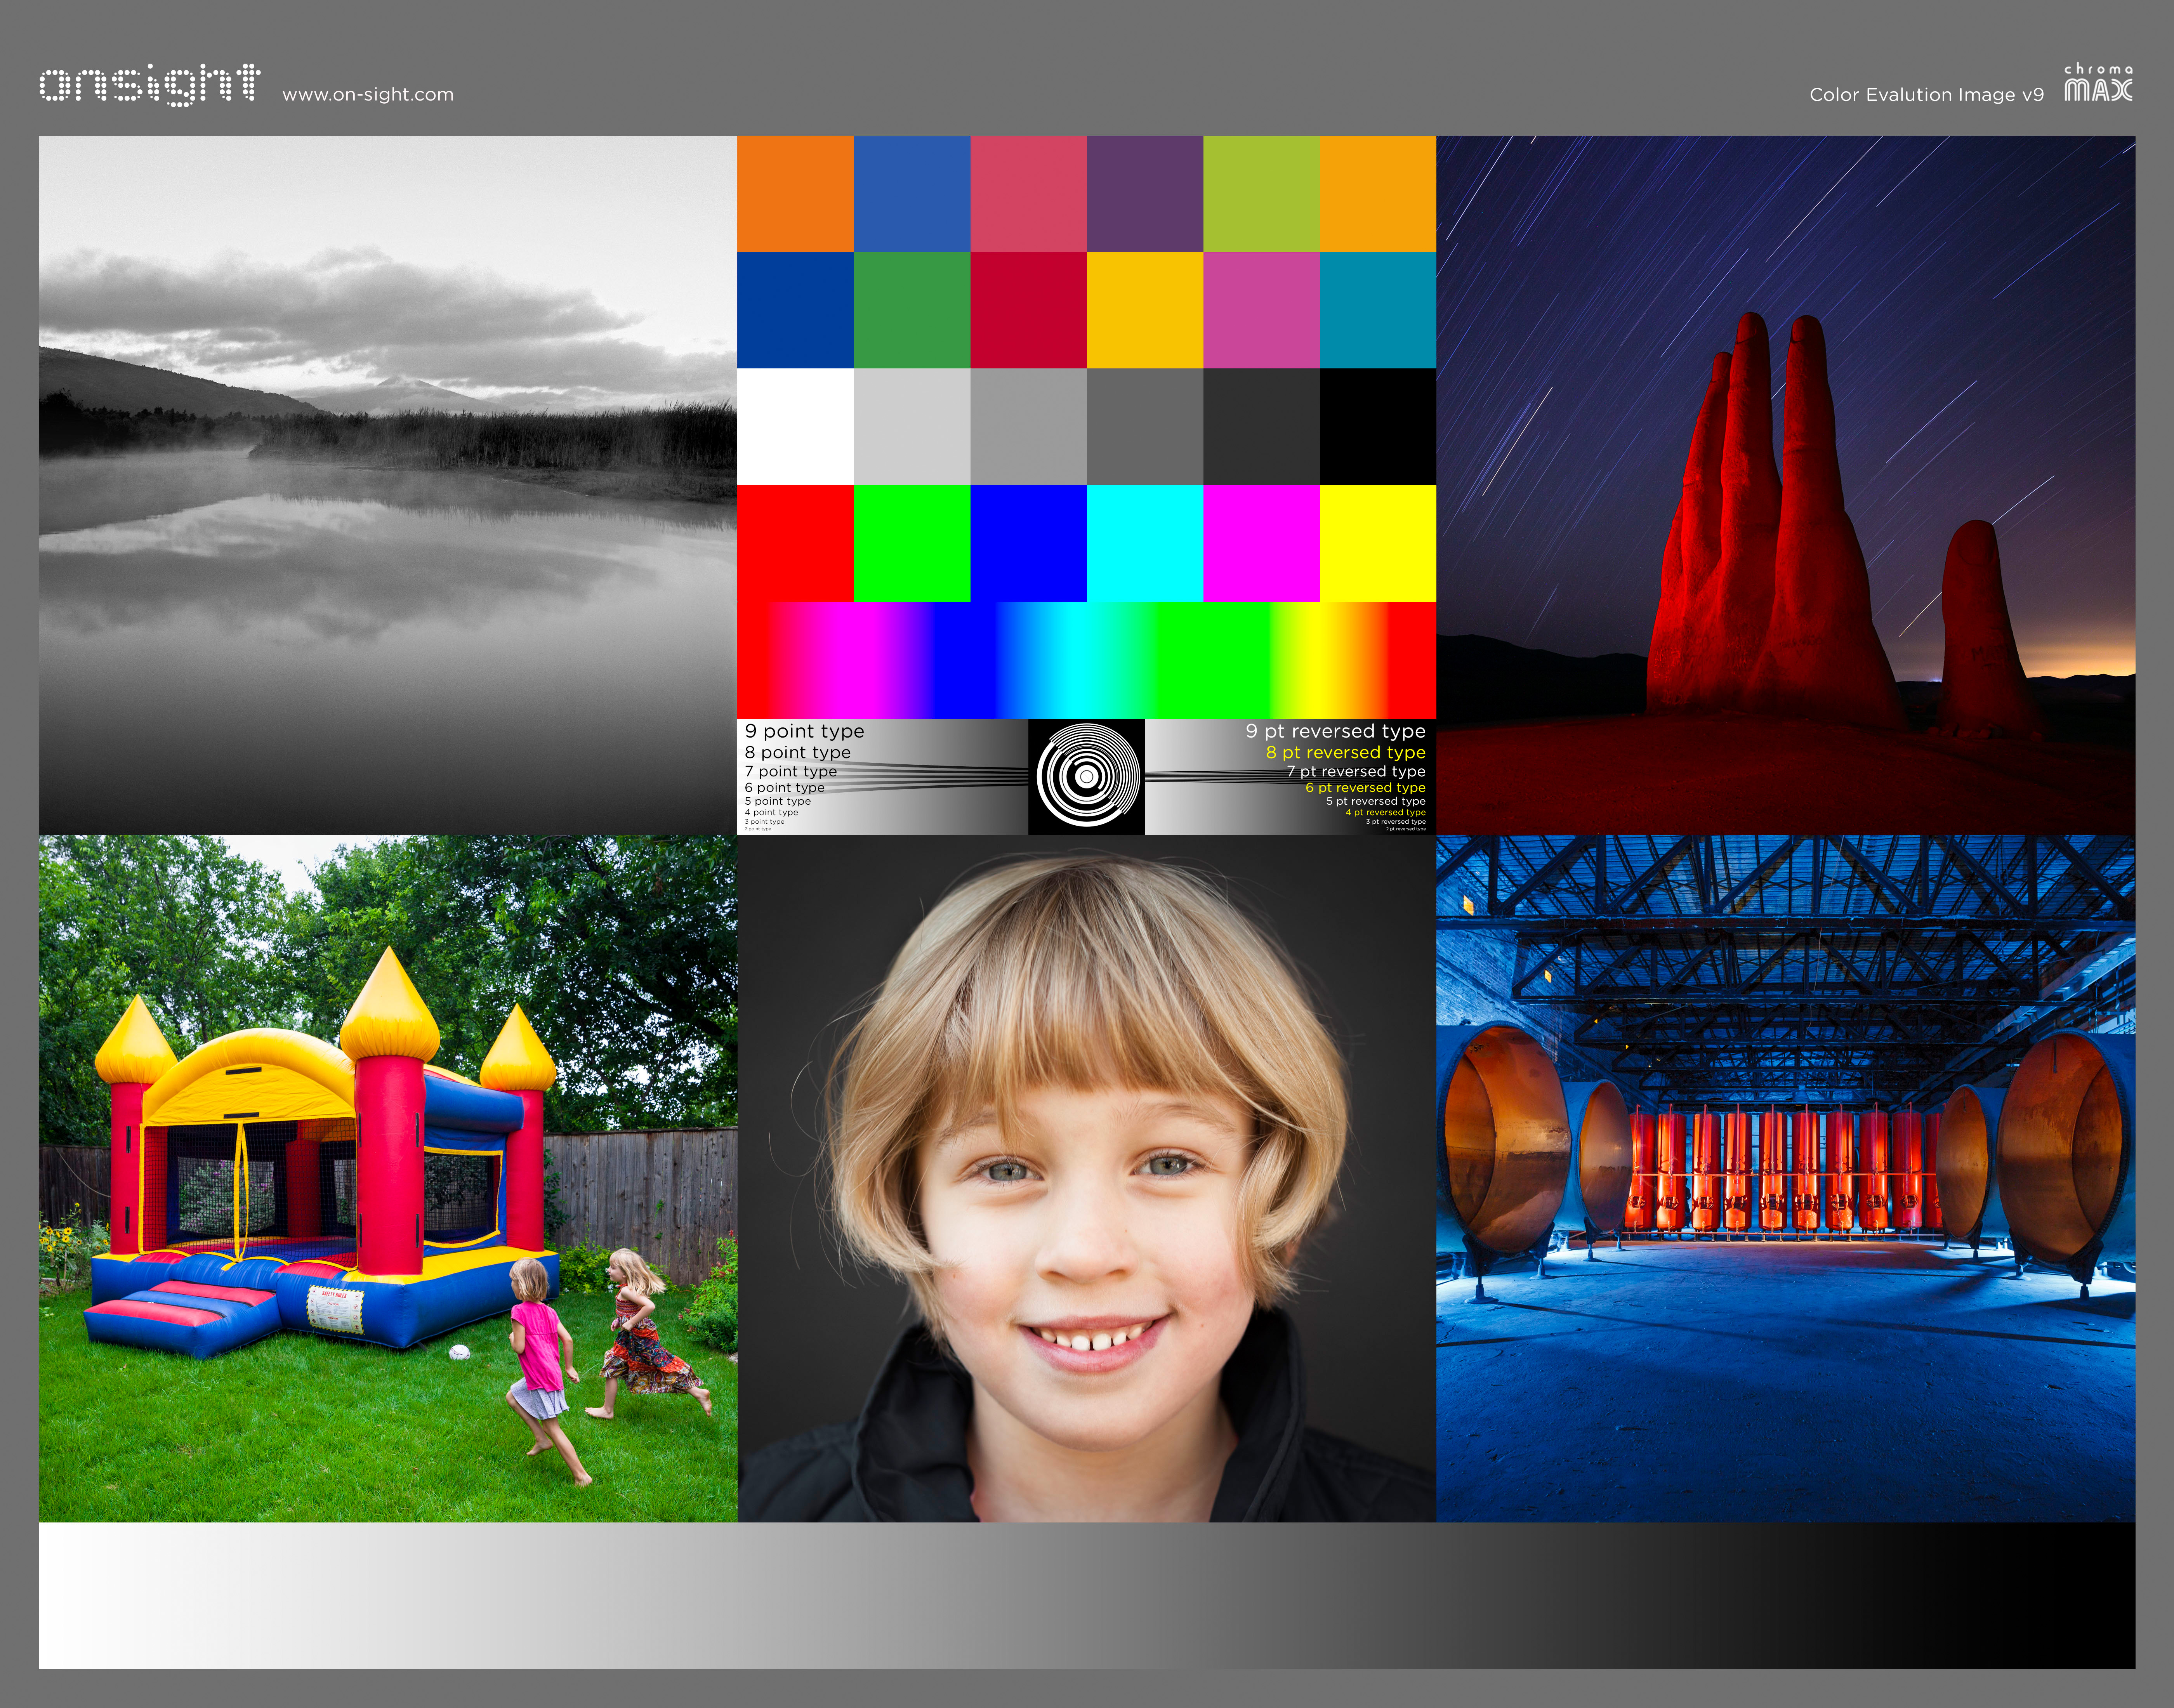The height and width of the screenshot is (1708, 2174).
Task: Select the black-and-white misty lake photo
Action: point(388,485)
